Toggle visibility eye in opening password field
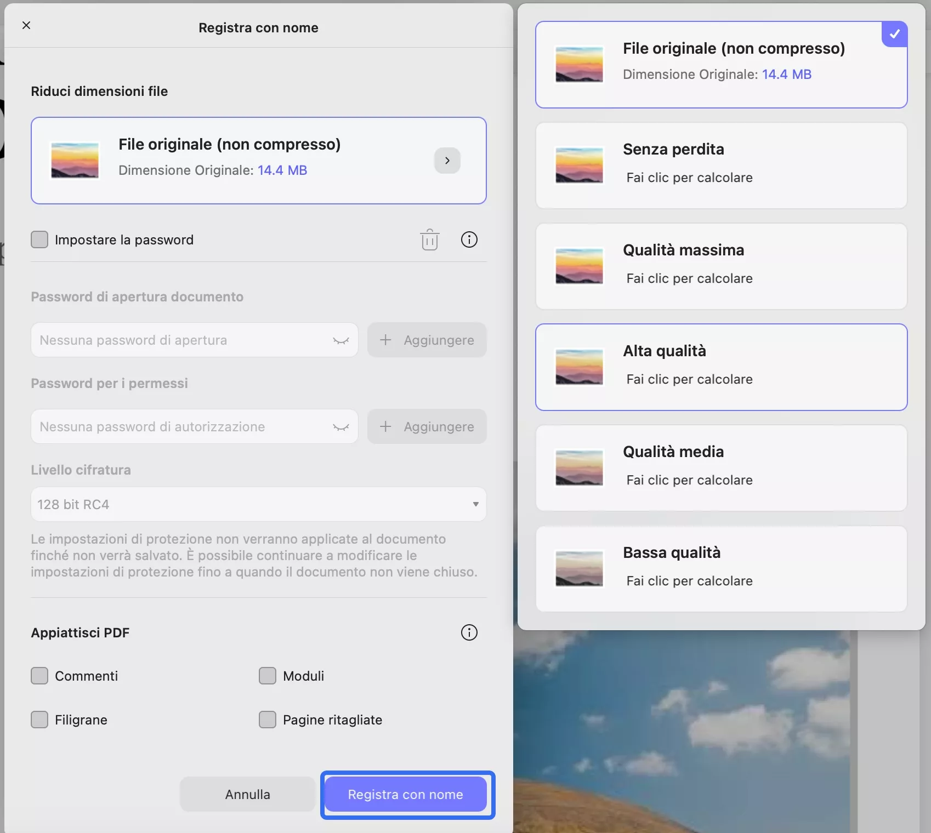This screenshot has width=931, height=833. pos(341,340)
